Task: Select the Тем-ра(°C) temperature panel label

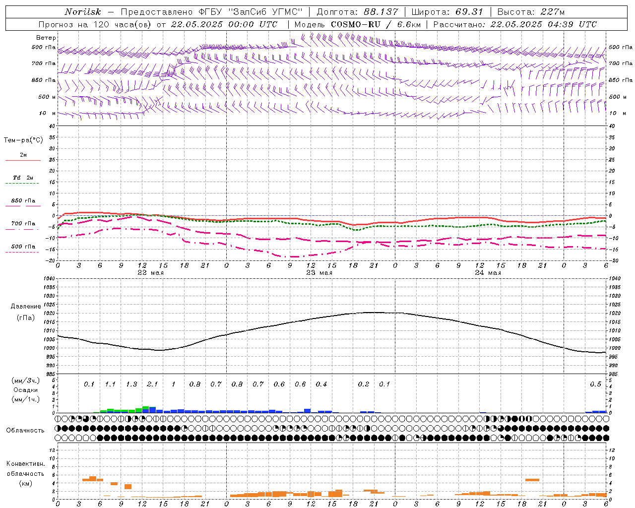Action: tap(23, 140)
